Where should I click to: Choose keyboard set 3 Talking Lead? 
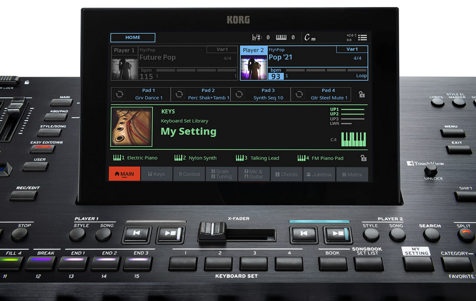257,158
